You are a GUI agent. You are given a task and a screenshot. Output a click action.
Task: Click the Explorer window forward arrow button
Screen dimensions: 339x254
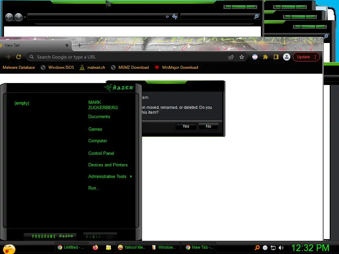click(x=19, y=17)
